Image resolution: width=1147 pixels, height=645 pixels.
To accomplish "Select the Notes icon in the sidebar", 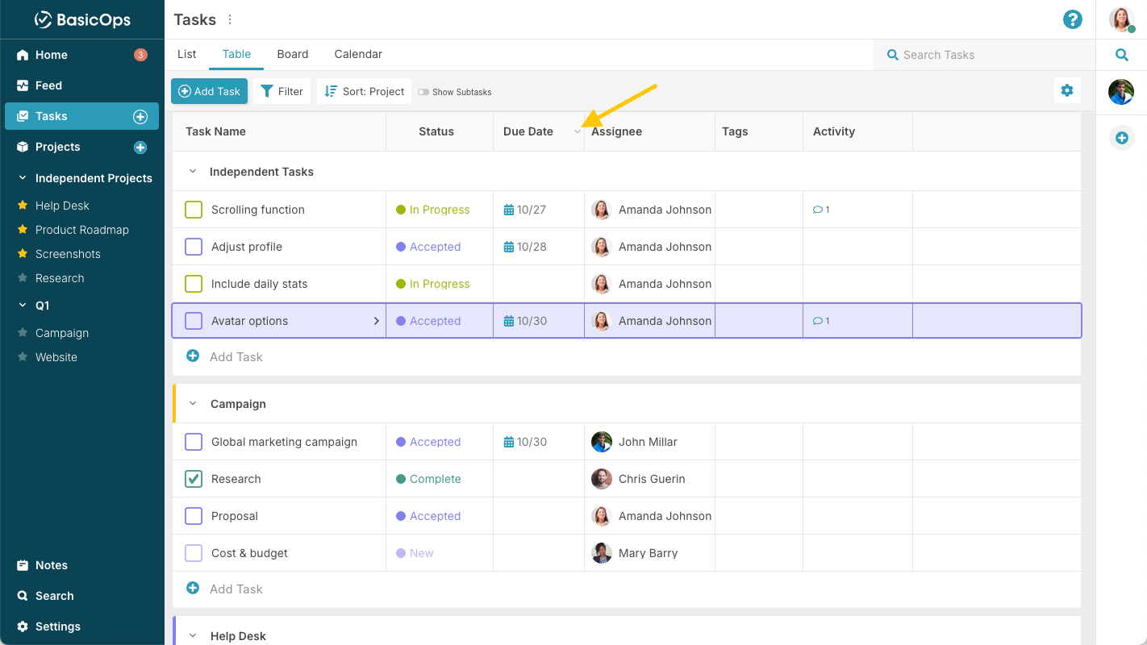I will click(23, 564).
